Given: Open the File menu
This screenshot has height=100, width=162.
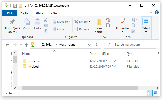Looking at the screenshot, I should 10,13.
